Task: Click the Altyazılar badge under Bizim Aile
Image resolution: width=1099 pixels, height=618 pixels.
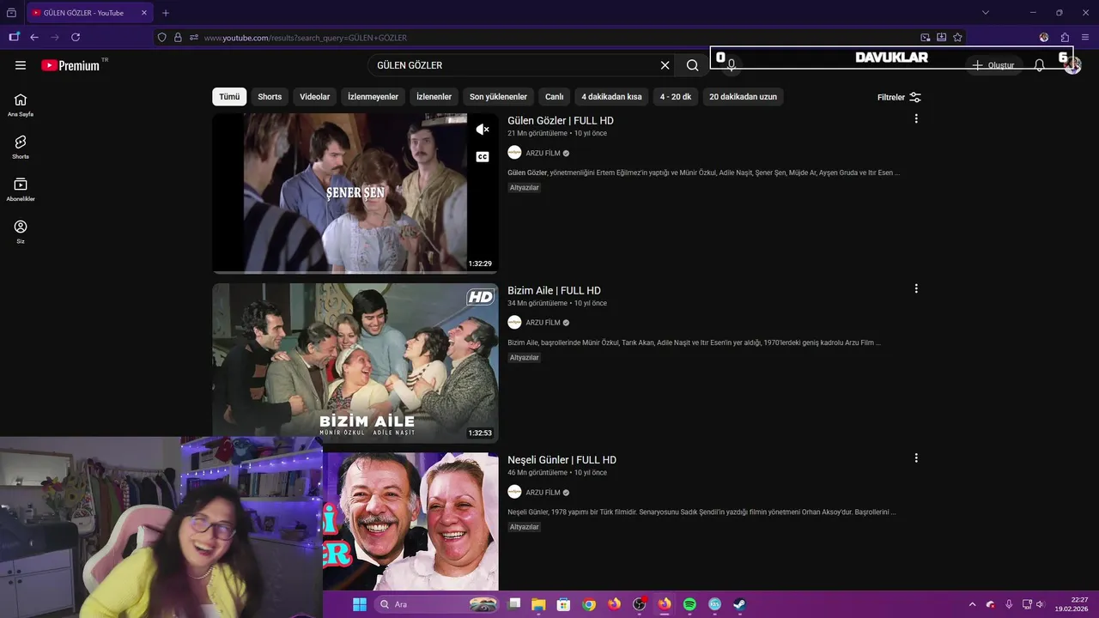Action: click(x=525, y=358)
